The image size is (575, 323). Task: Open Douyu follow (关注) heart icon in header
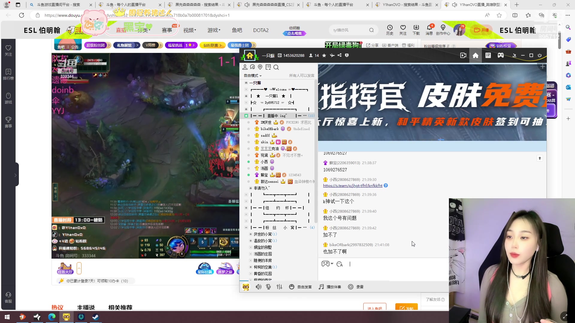[x=403, y=30]
